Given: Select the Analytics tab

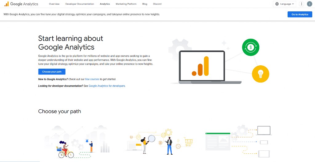Looking at the screenshot, I should pos(105,4).
